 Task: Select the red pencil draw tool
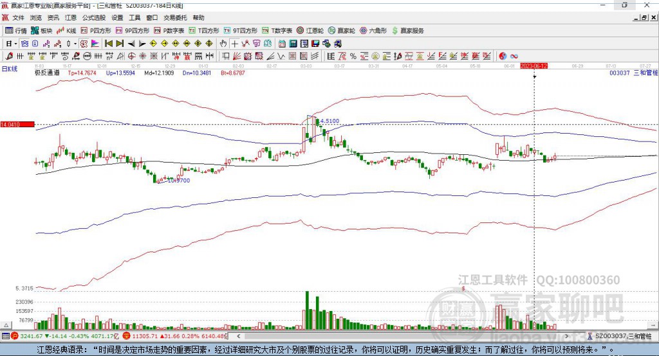(9, 56)
